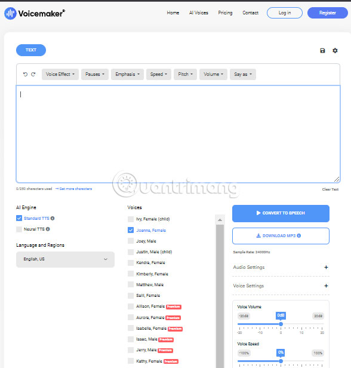Click the Download MP3 button
Screen dimensions: 351x368
281,236
